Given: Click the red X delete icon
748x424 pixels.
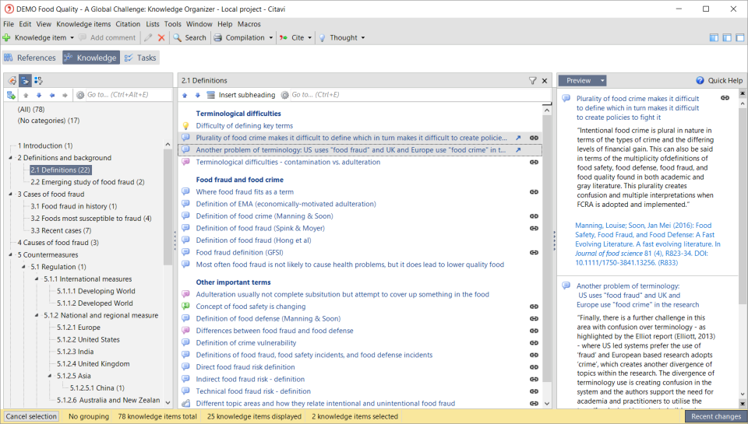Looking at the screenshot, I should tap(161, 37).
